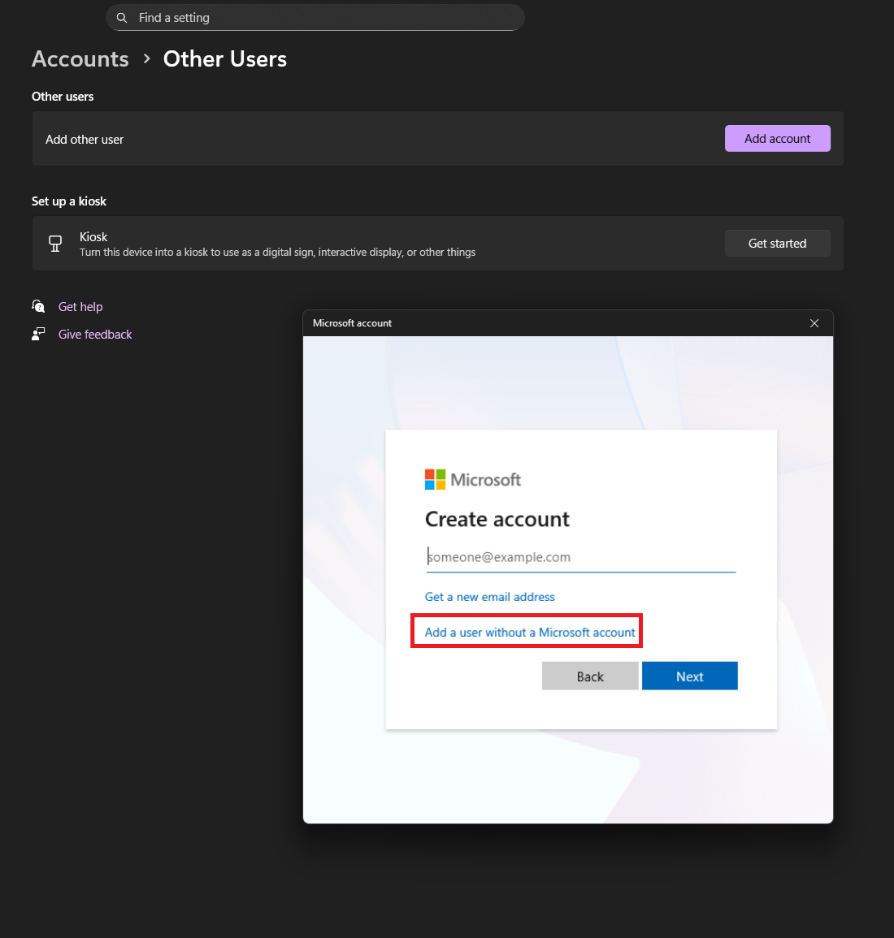The image size is (894, 938).
Task: Click the Microsoft logo in the dialog
Action: coord(472,480)
